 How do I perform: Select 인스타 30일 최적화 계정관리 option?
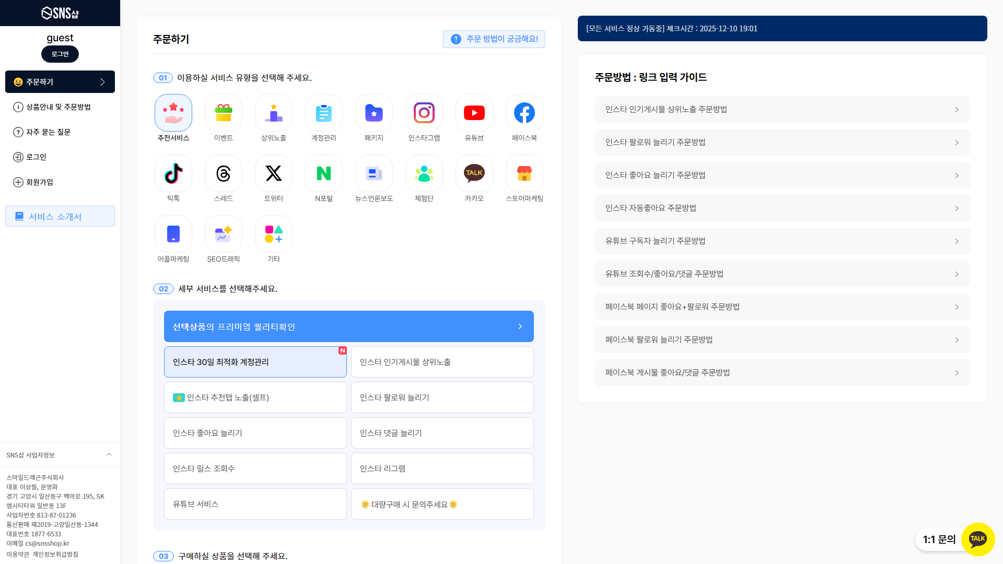255,362
